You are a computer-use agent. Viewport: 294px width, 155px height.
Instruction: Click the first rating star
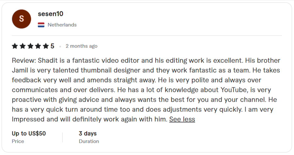pyautogui.click(x=15, y=46)
